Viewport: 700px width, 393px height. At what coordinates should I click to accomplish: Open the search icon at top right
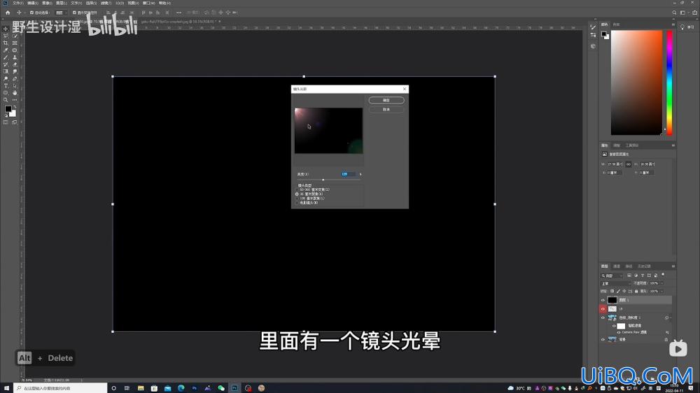[674, 13]
